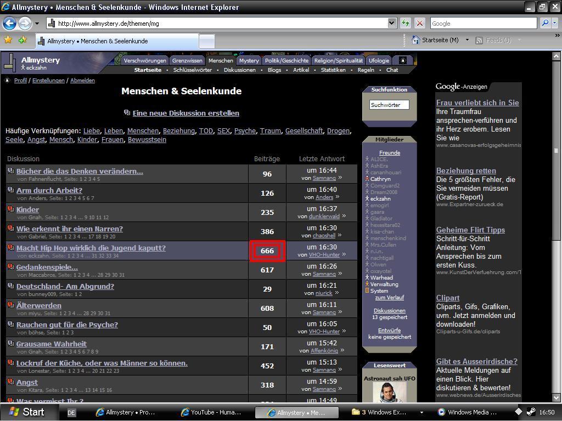Click the Add to Favorites icon
The width and height of the screenshot is (562, 421).
[23, 40]
